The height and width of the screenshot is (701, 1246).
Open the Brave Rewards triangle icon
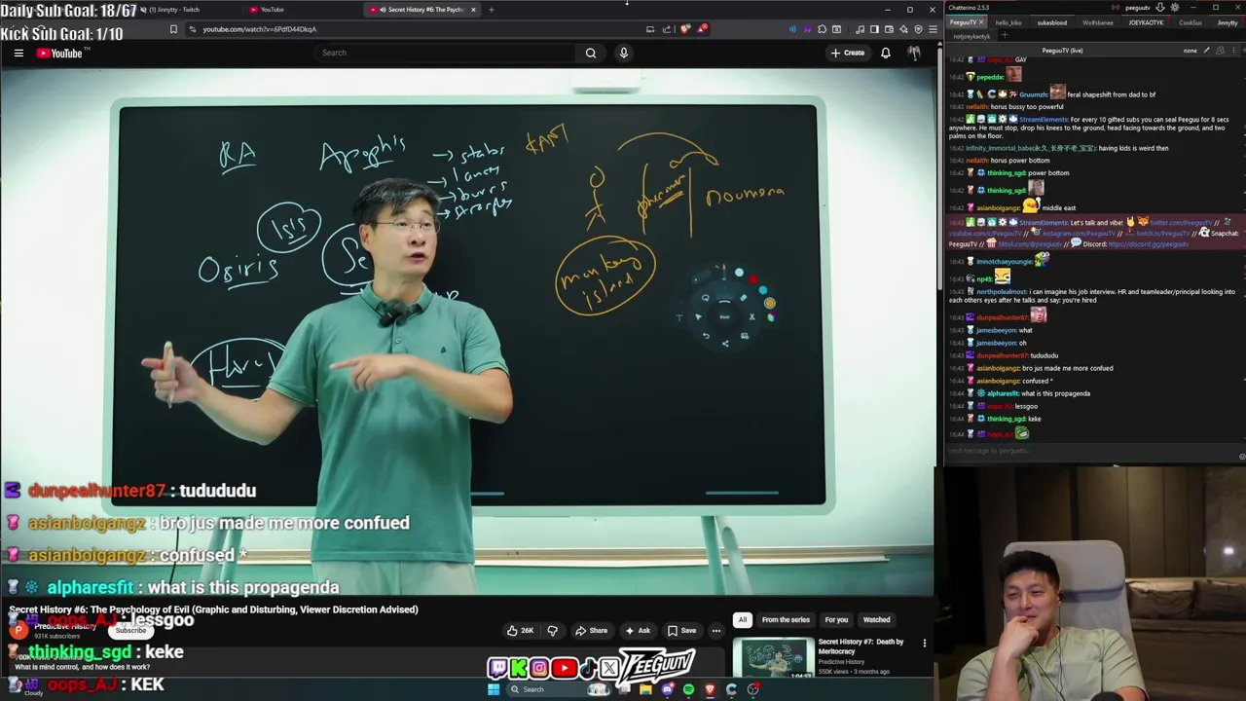[702, 29]
